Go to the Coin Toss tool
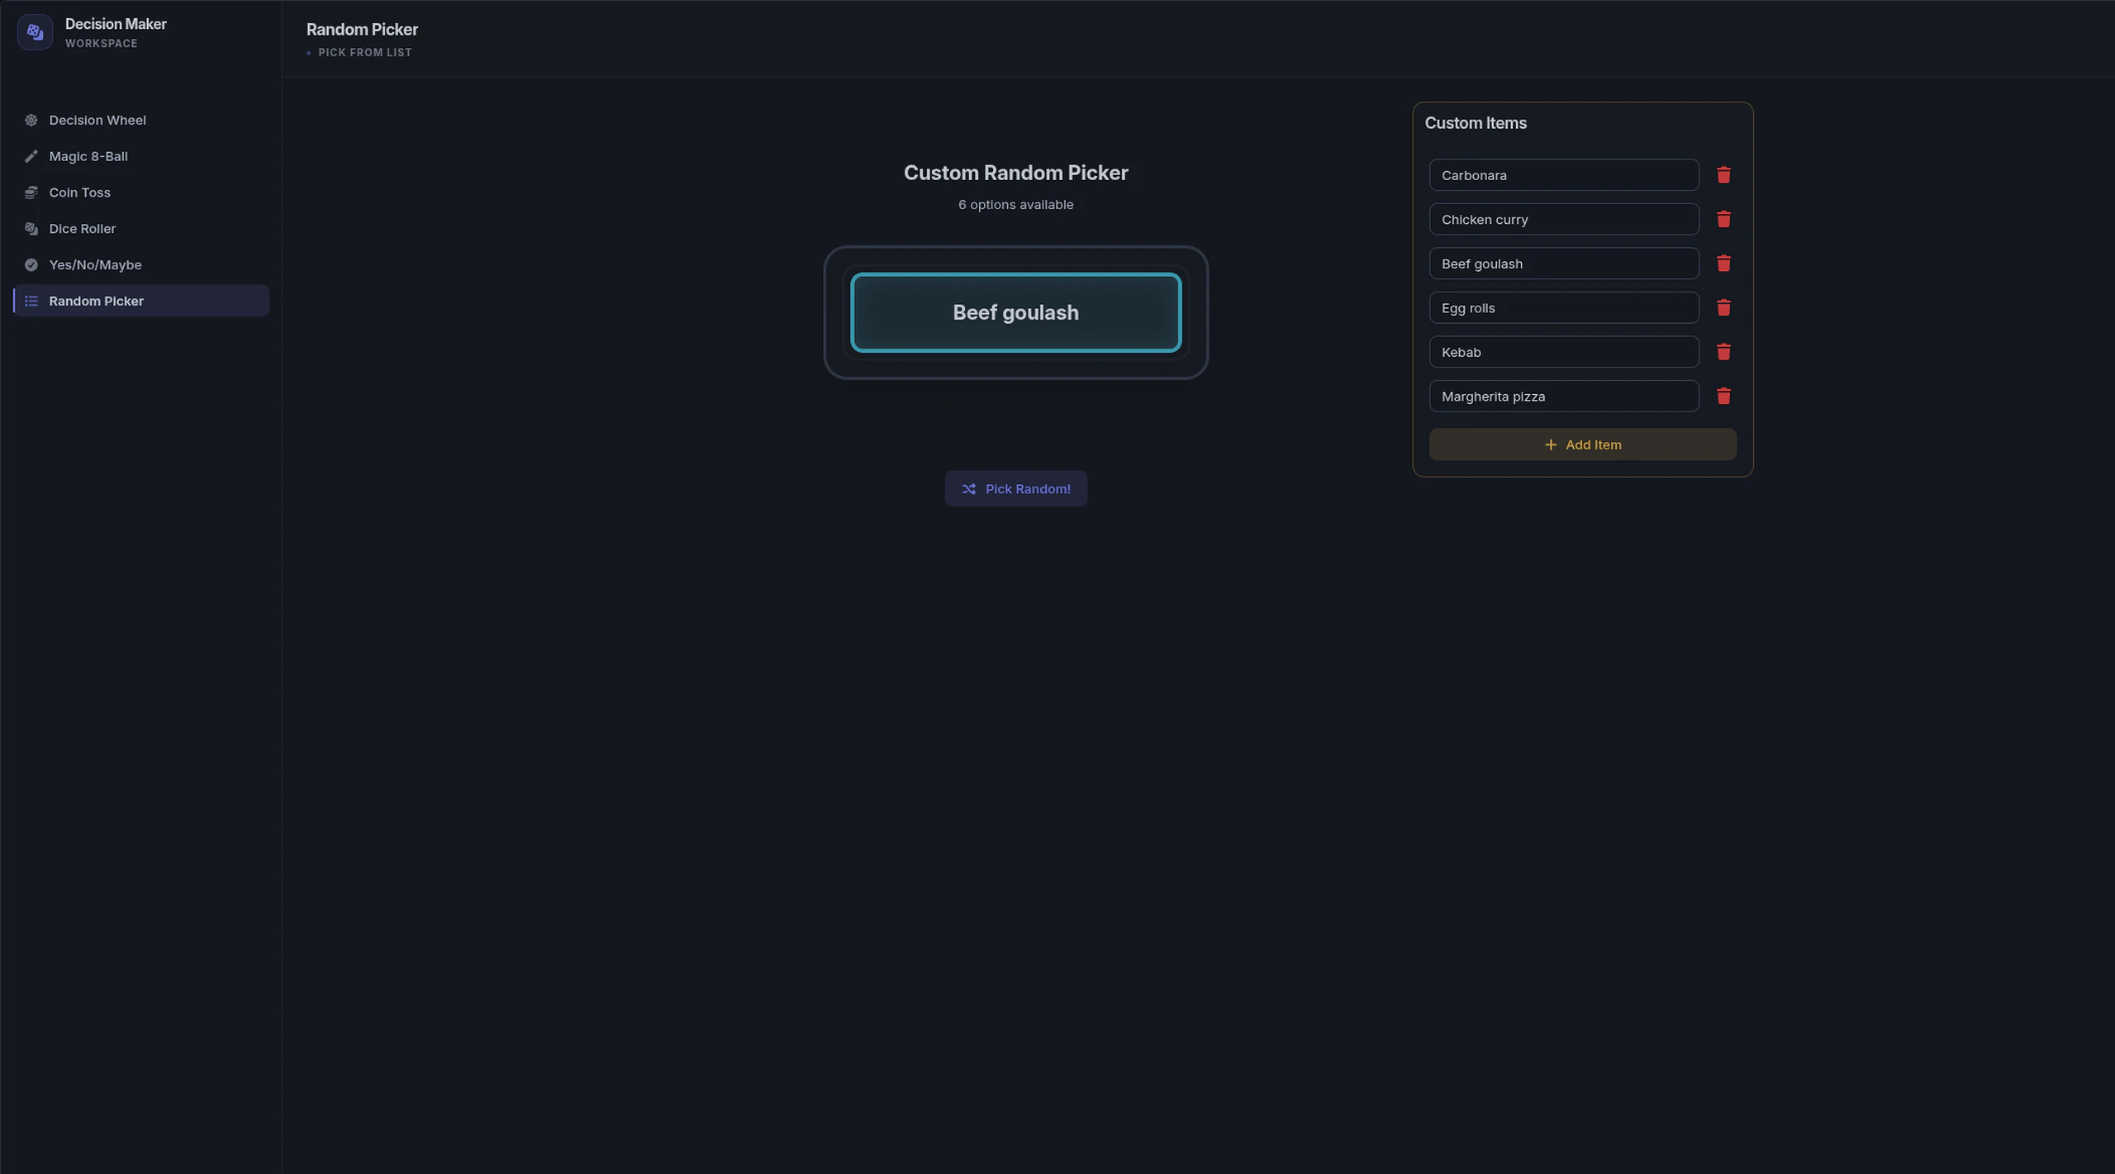Screen dimensions: 2115x1174 click(x=141, y=192)
